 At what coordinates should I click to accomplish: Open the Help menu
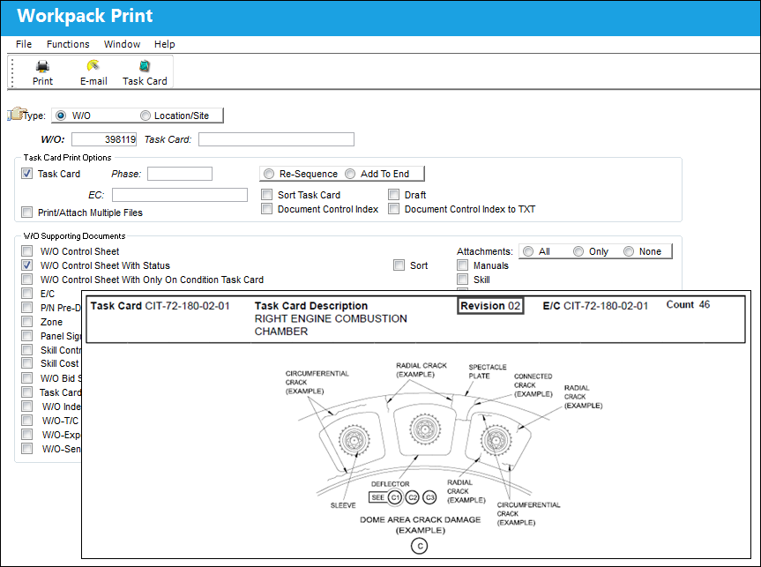pyautogui.click(x=165, y=44)
